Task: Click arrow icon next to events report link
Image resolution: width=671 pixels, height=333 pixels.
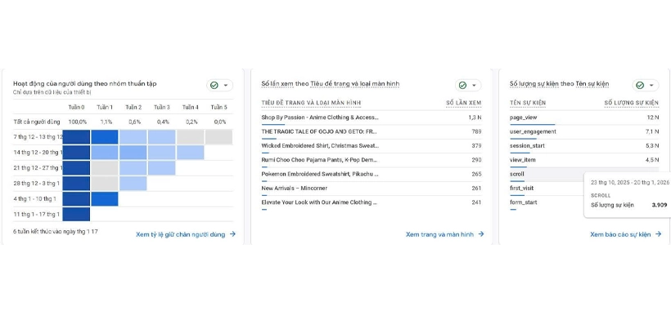Action: point(658,234)
